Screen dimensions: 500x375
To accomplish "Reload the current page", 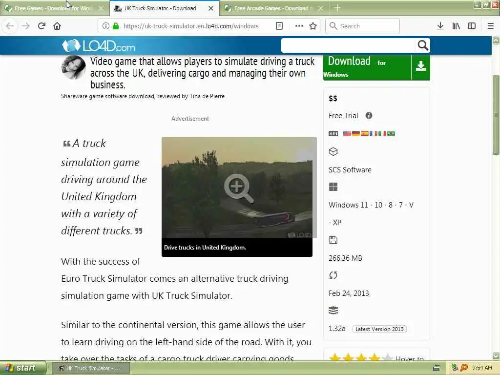I will point(42,26).
